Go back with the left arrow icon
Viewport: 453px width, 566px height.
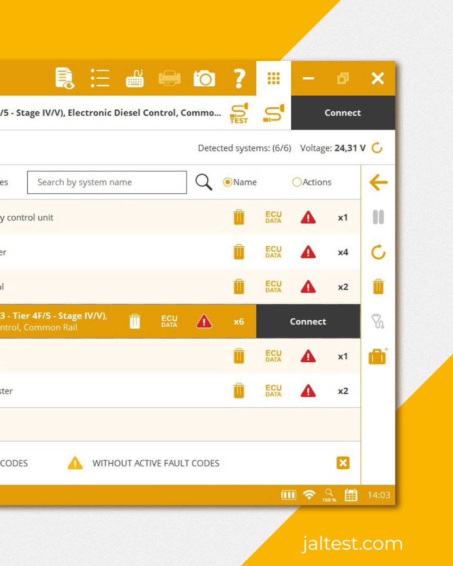[x=378, y=183]
